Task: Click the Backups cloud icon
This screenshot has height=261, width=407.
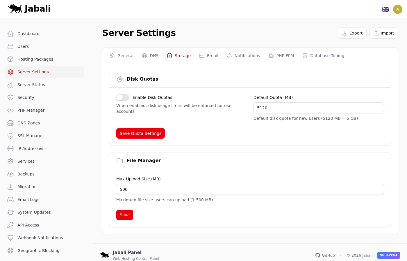Action: click(10, 174)
